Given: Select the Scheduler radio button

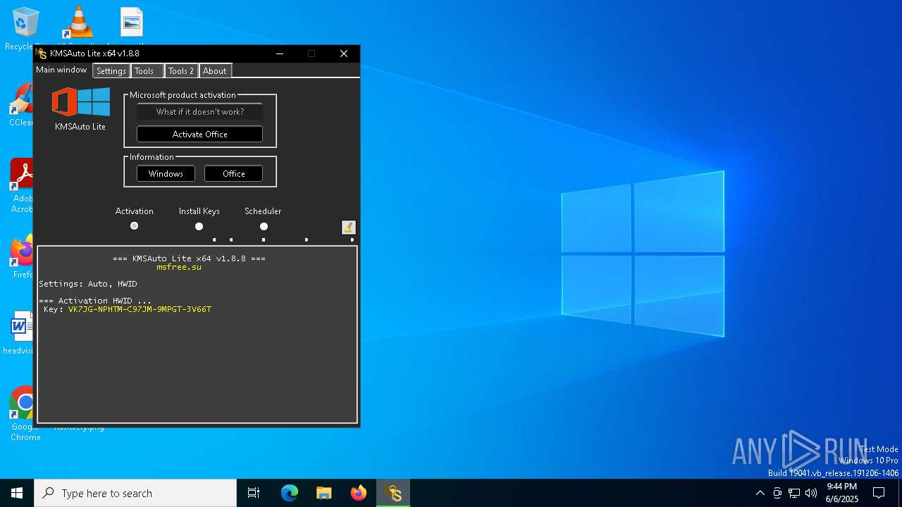Looking at the screenshot, I should 264,226.
